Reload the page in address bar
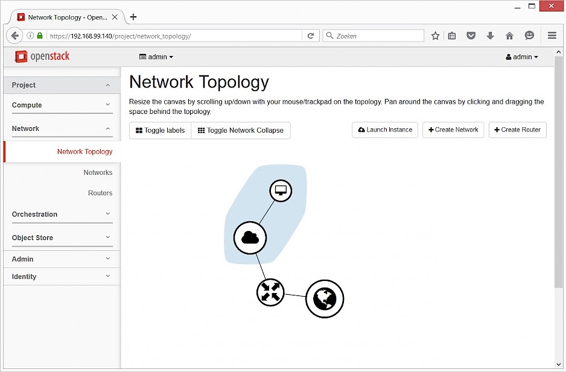This screenshot has width=566, height=372. pyautogui.click(x=311, y=36)
